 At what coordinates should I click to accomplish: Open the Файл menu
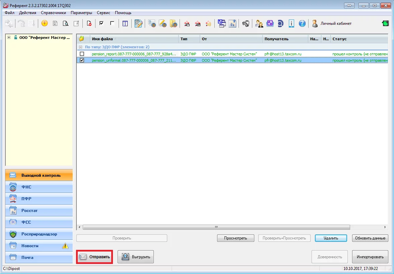point(9,13)
